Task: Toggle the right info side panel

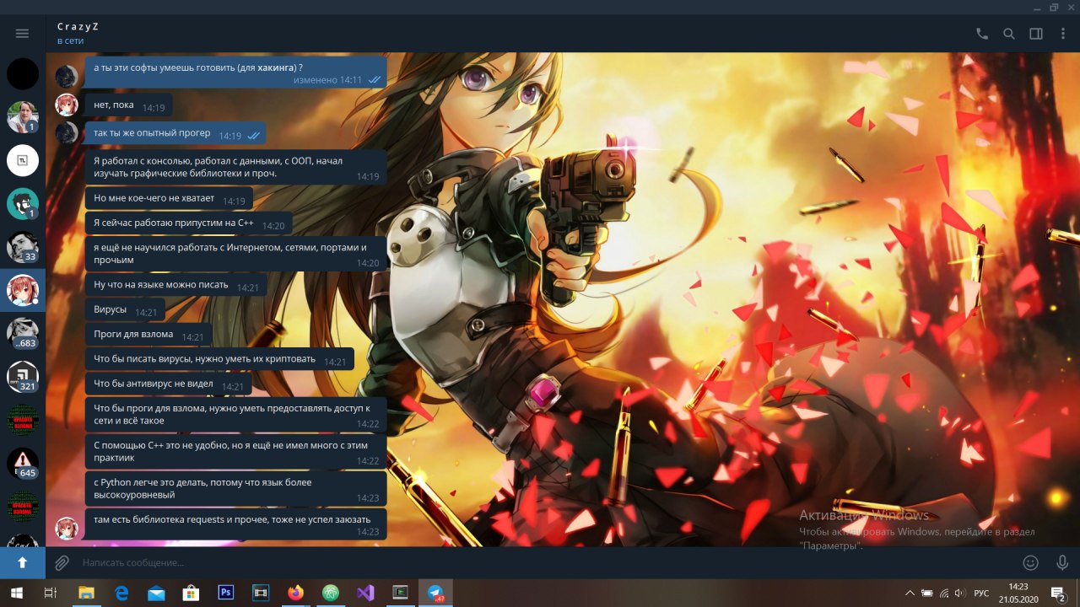Action: (x=1035, y=34)
